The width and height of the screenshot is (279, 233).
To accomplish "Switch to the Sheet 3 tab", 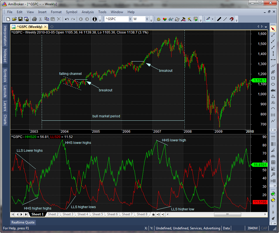I will pyautogui.click(x=68, y=214).
